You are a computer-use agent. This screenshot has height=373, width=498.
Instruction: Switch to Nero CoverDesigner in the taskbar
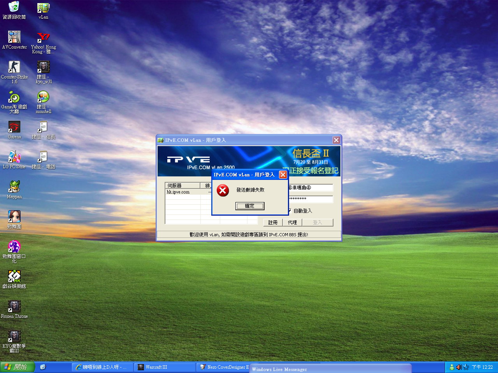point(223,367)
